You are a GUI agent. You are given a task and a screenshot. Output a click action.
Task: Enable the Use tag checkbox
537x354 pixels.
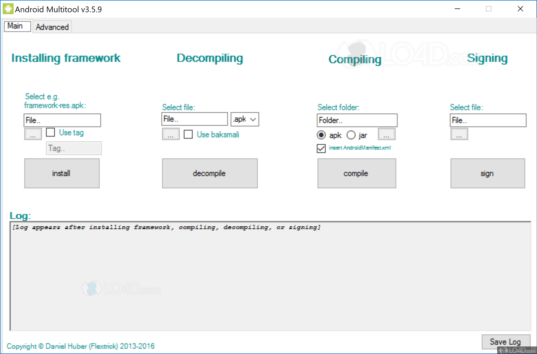[x=50, y=132]
